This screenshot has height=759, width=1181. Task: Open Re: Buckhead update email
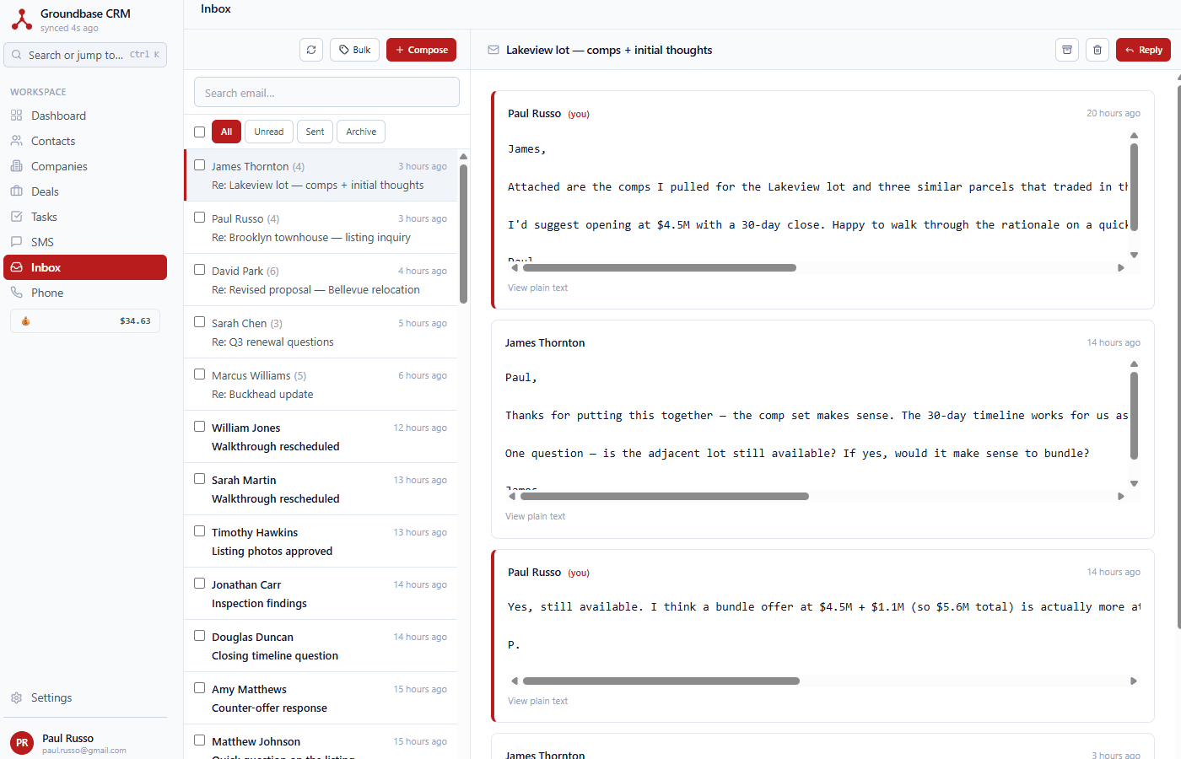[x=321, y=385]
